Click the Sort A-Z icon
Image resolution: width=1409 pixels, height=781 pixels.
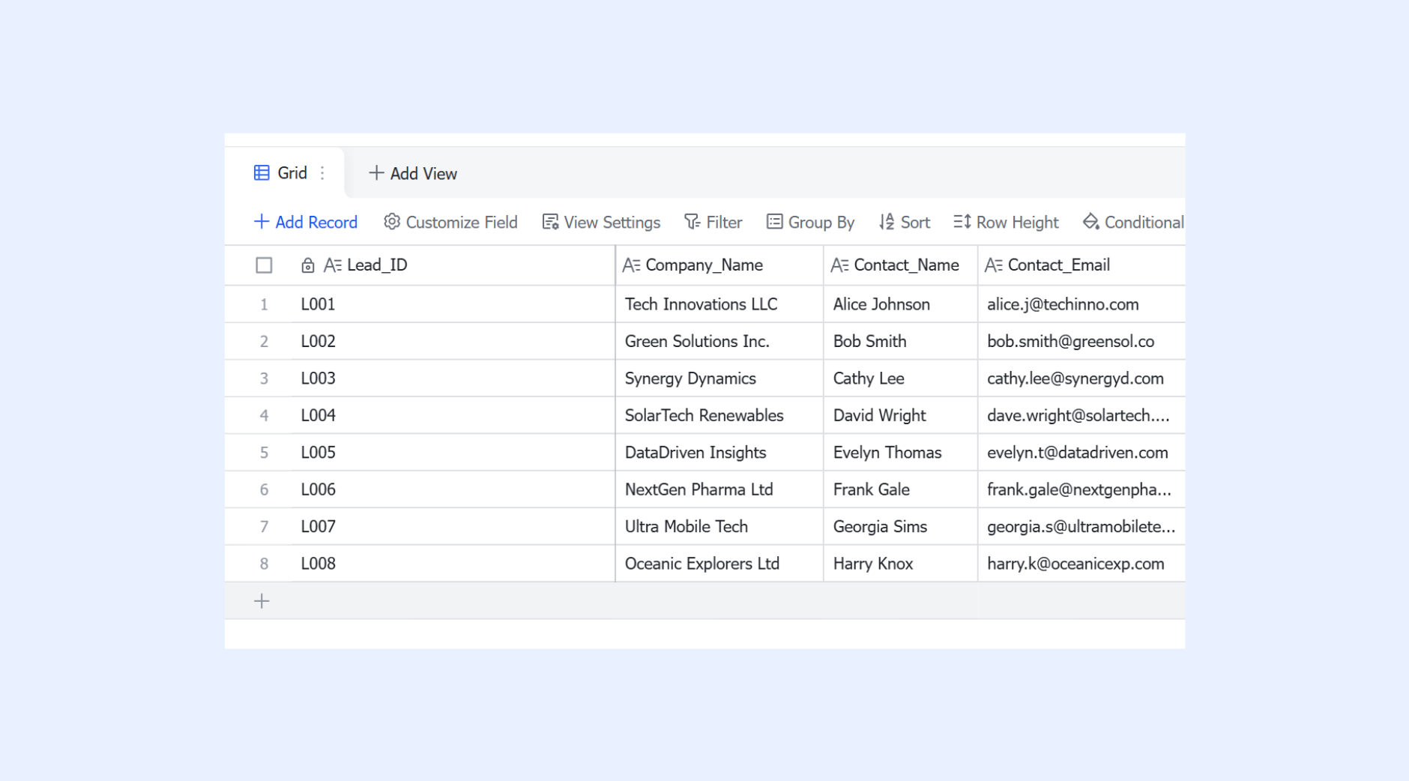click(887, 222)
